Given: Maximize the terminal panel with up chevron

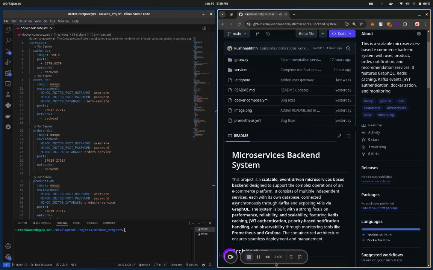Looking at the screenshot, I should tap(204, 223).
